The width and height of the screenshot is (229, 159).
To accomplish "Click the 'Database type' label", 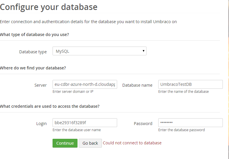I will coord(33,52).
